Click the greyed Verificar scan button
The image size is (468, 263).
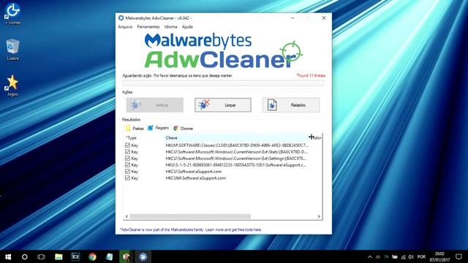point(155,105)
